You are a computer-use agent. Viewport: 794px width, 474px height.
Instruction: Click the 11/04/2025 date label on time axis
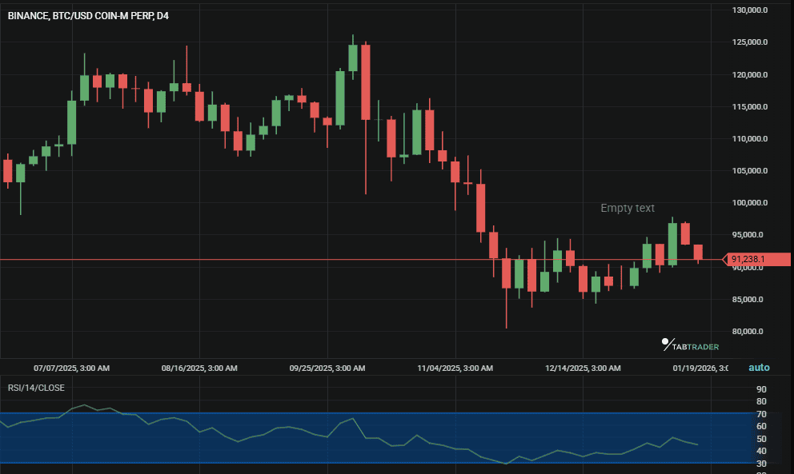(x=455, y=368)
